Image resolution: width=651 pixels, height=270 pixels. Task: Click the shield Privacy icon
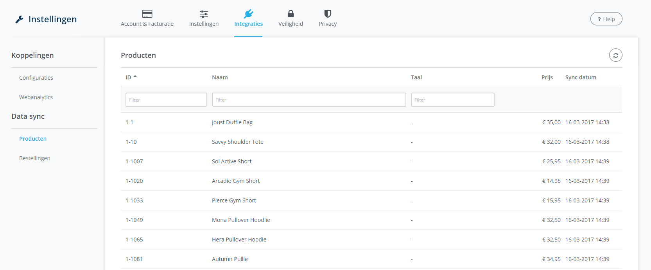click(x=328, y=14)
